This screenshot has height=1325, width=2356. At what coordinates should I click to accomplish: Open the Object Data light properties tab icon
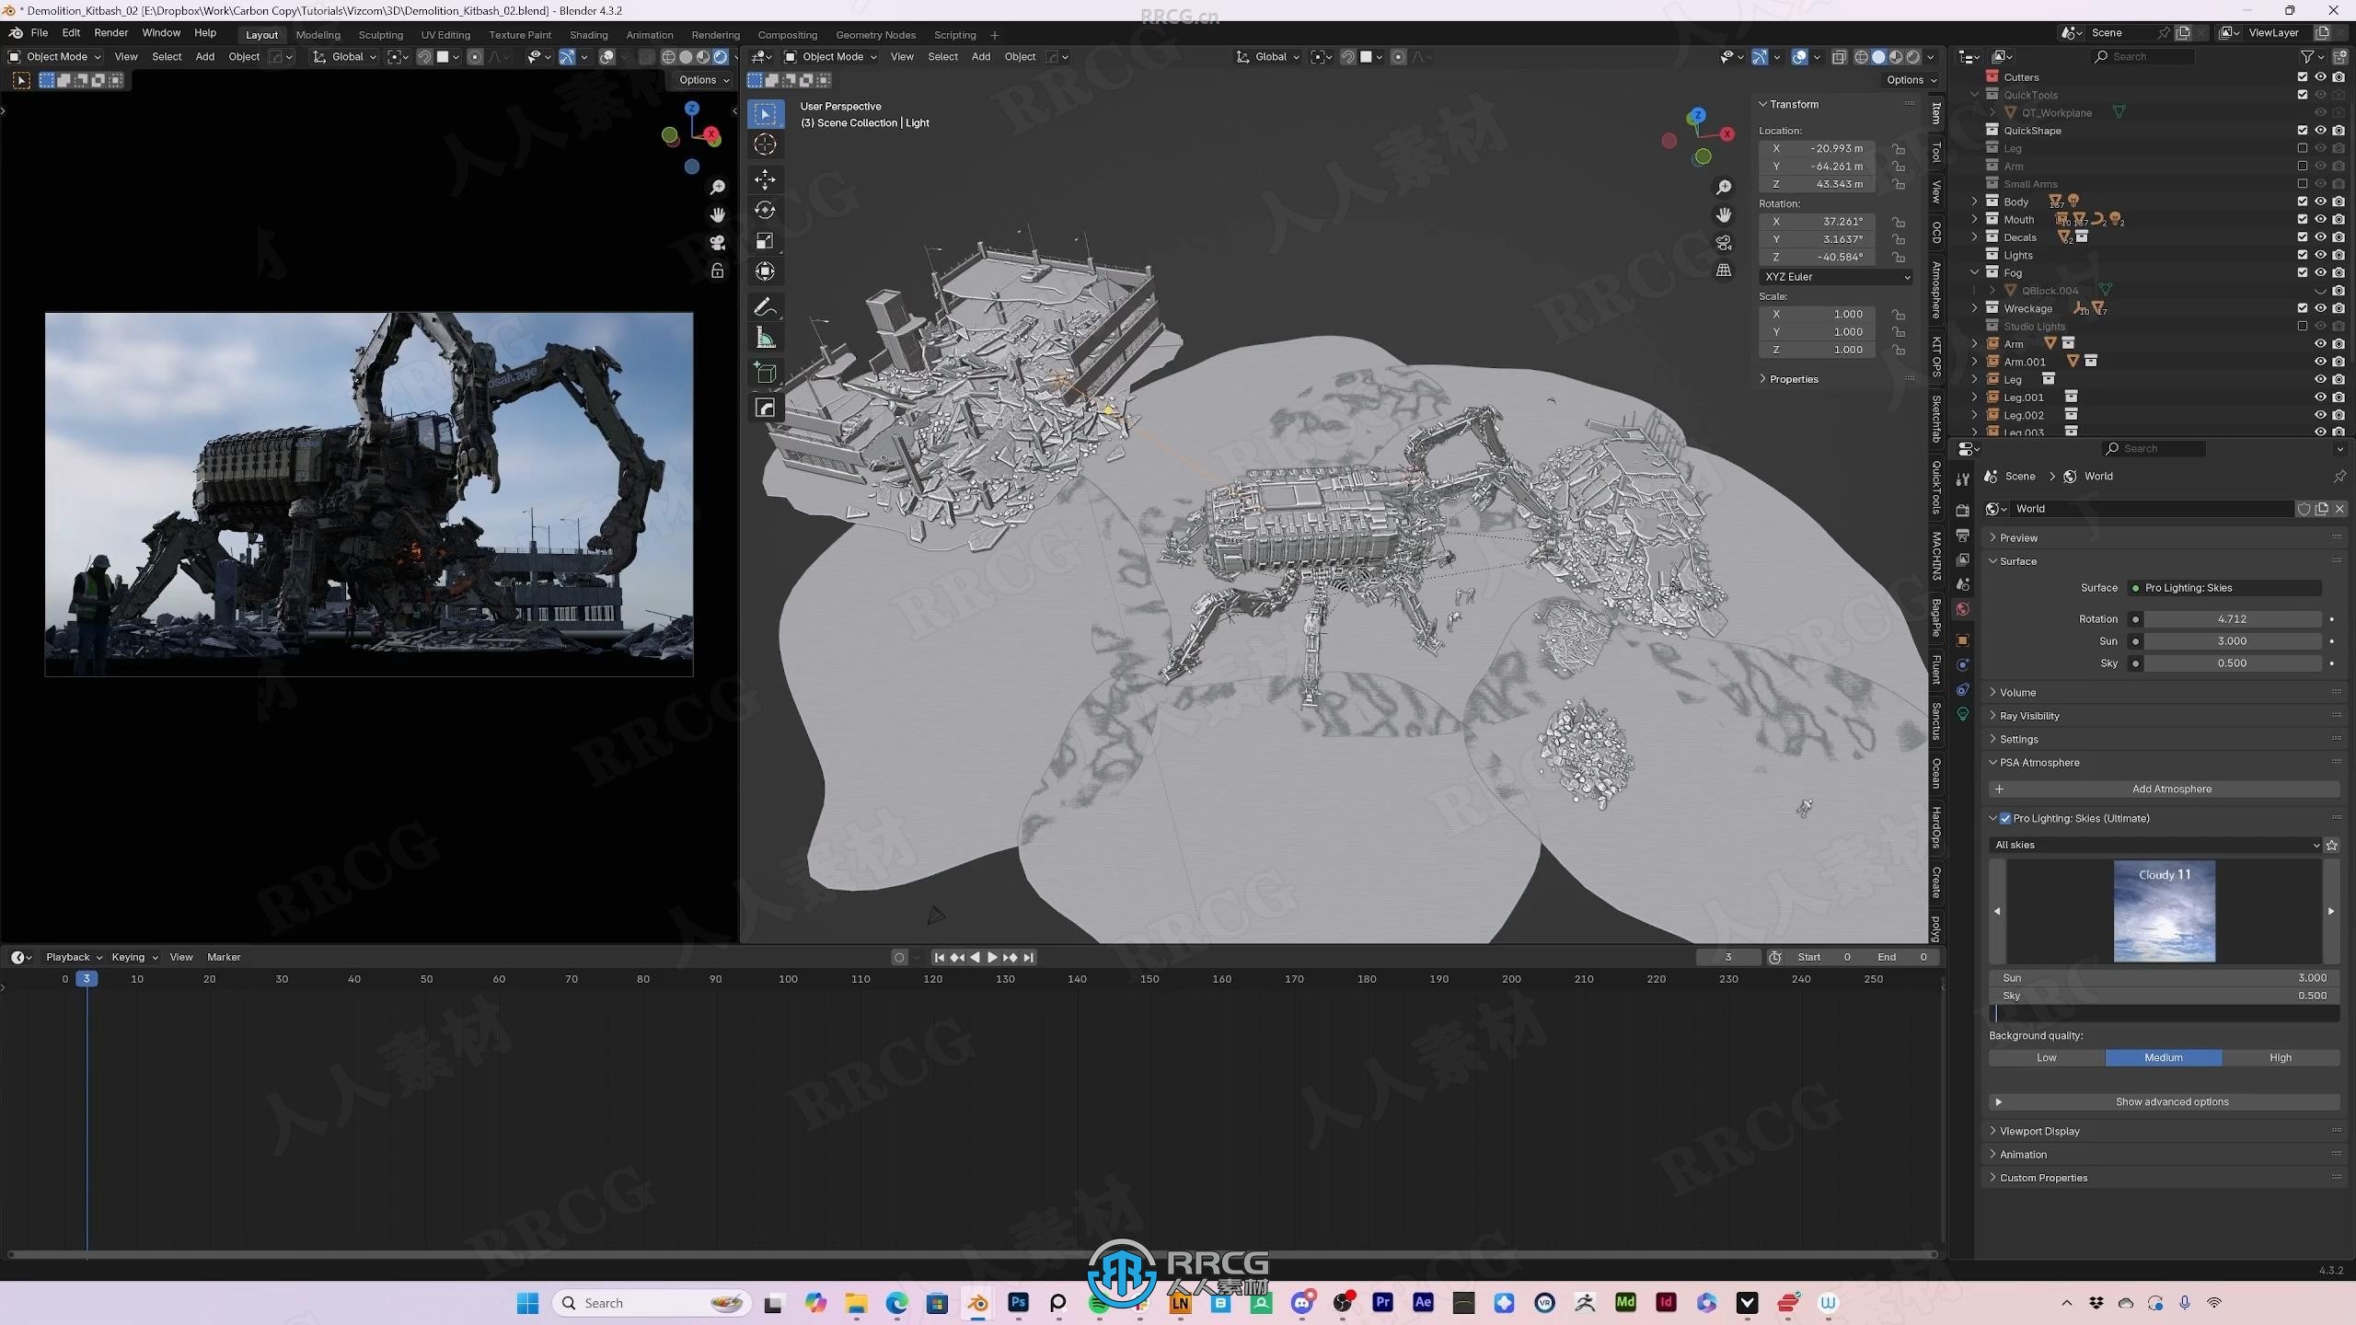coord(1962,715)
